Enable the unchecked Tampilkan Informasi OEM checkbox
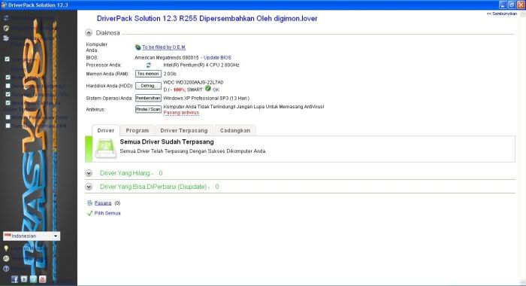526x286 pixels. tap(8, 126)
